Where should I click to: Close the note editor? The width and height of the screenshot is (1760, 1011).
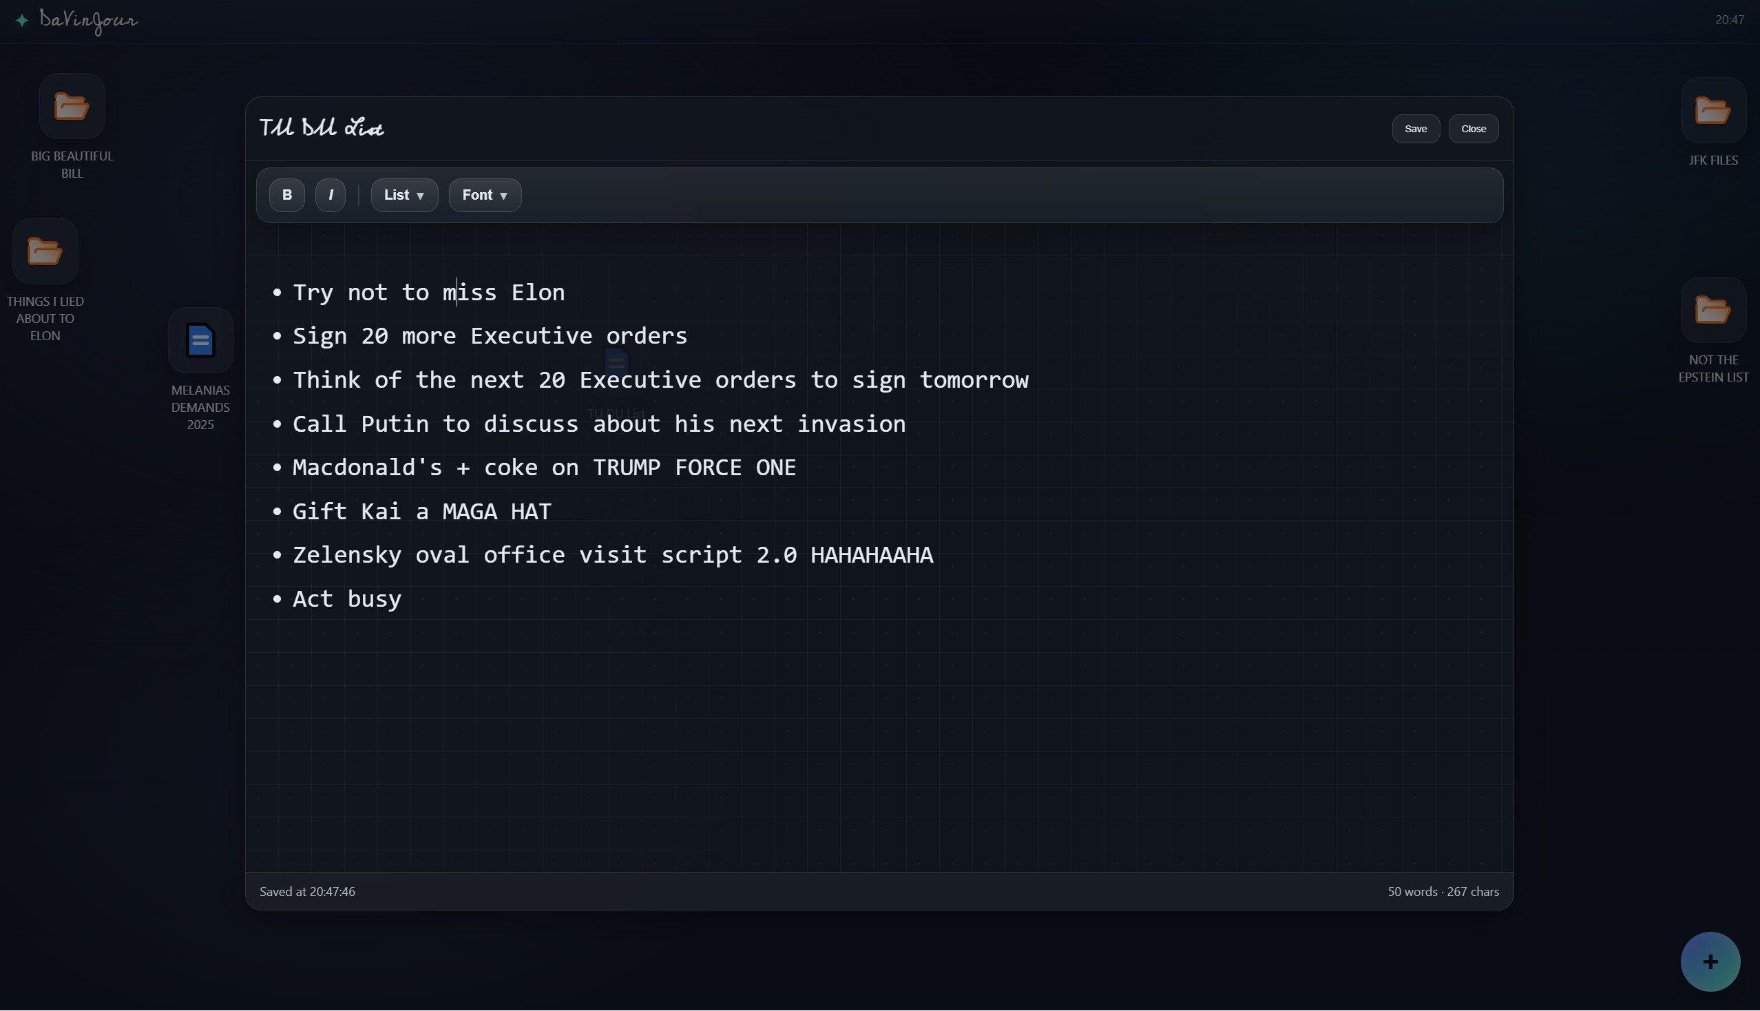click(1473, 129)
